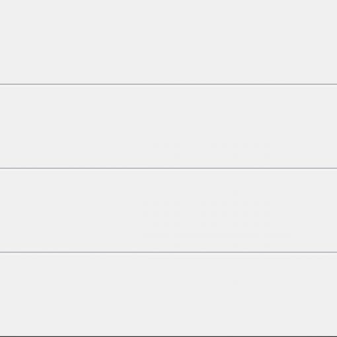Click the single faint dot above the dotted grid
Image resolution: width=337 pixels, height=337 pixels.
(x=235, y=193)
